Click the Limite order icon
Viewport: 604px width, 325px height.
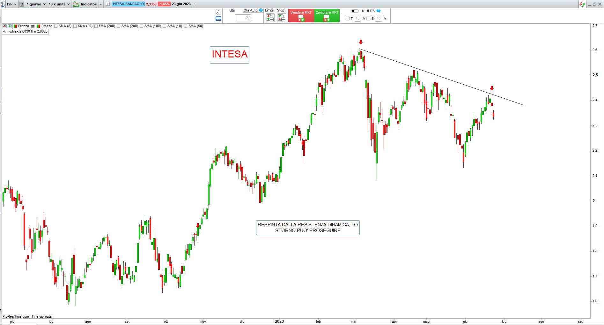click(x=270, y=18)
